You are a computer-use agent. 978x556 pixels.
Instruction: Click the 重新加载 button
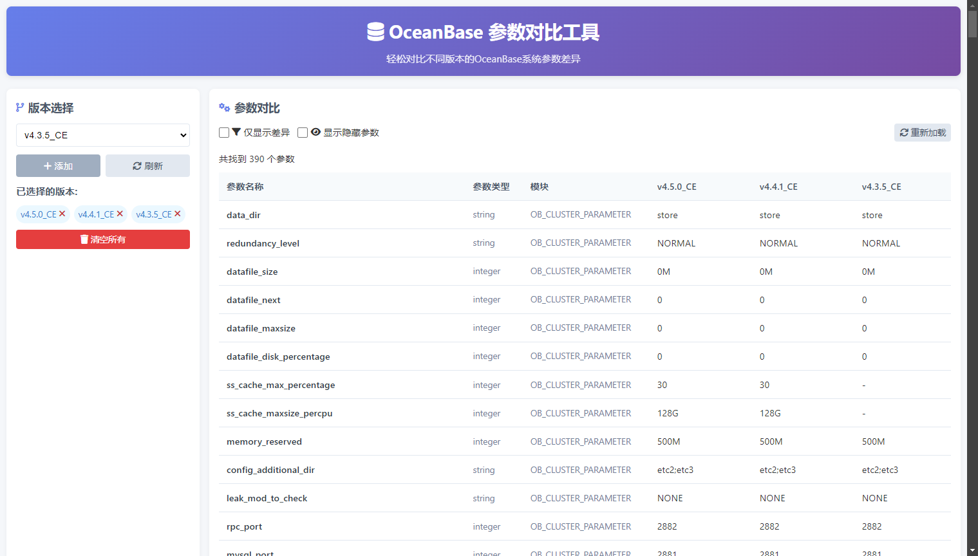[x=923, y=133]
